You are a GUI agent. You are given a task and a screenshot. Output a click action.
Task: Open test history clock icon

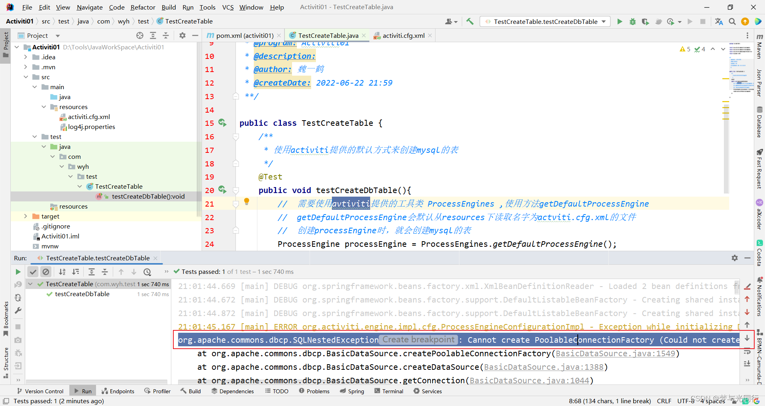147,272
